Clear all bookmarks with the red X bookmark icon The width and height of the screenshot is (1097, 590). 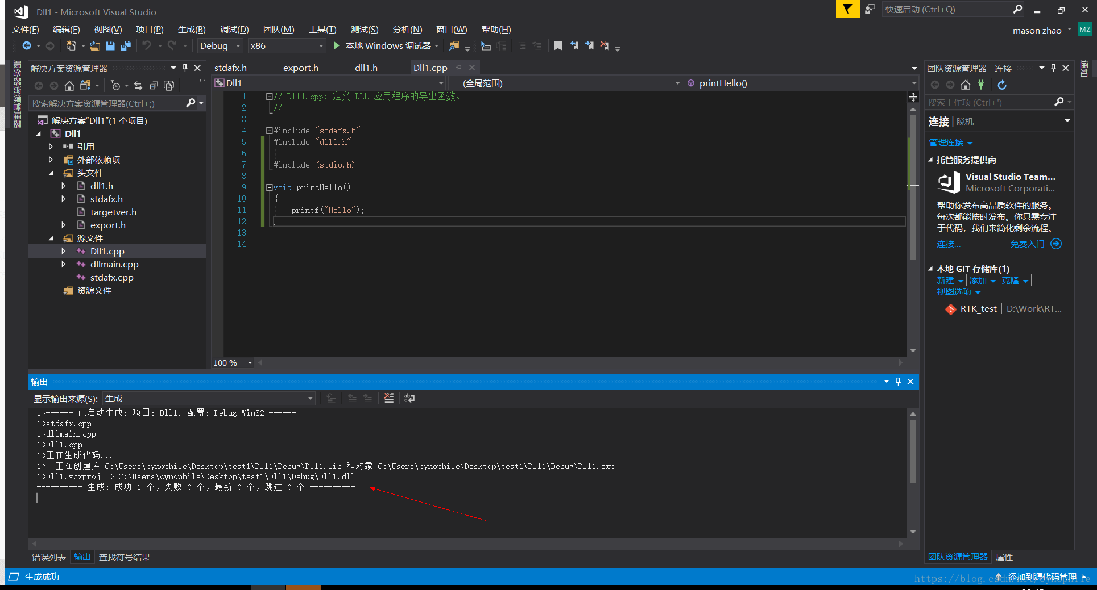click(x=605, y=45)
